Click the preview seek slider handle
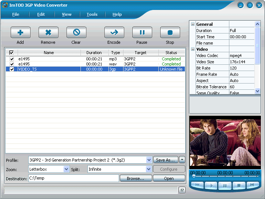The image size is (265, 199). [x=194, y=176]
